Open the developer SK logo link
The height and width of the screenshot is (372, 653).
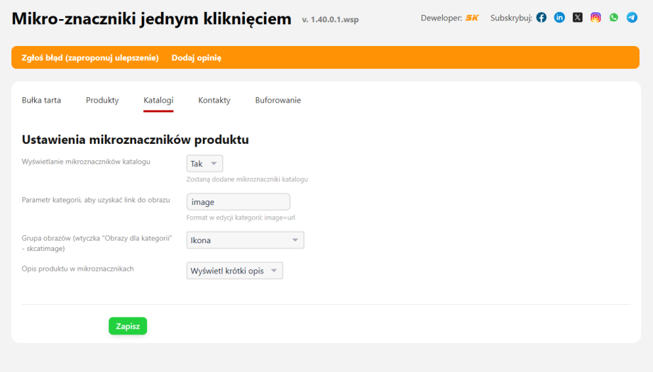point(472,18)
